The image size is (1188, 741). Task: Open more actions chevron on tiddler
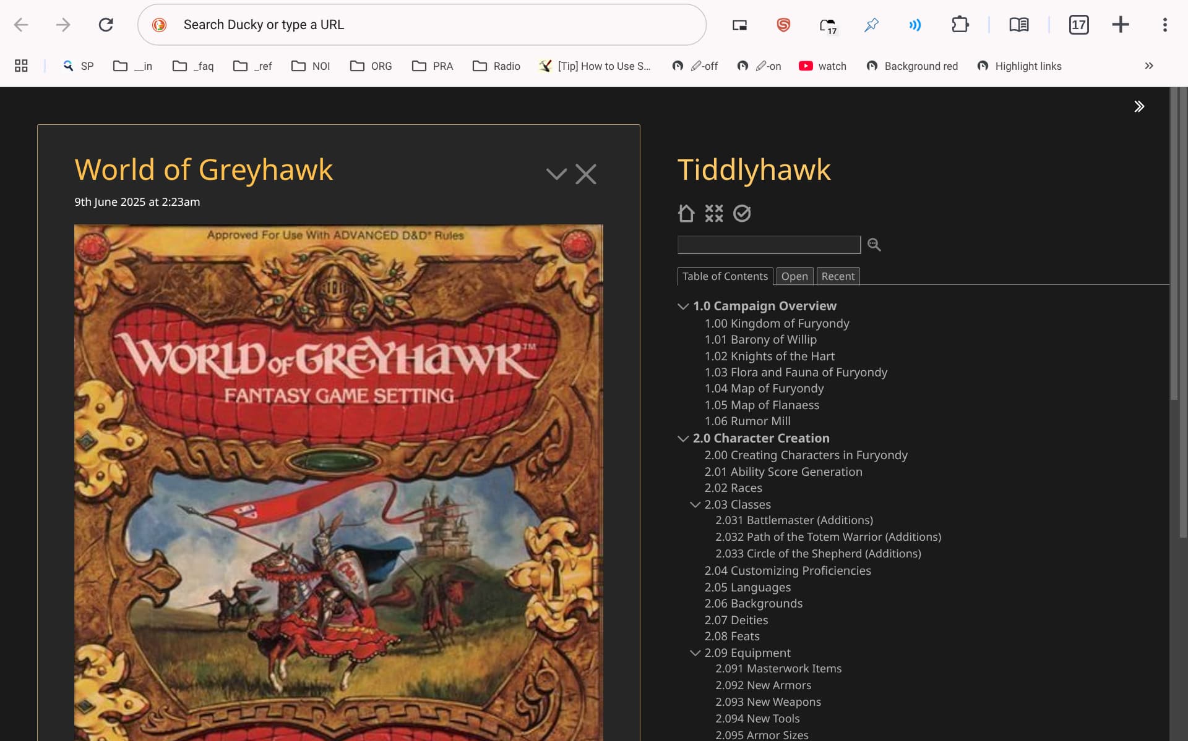pos(556,174)
